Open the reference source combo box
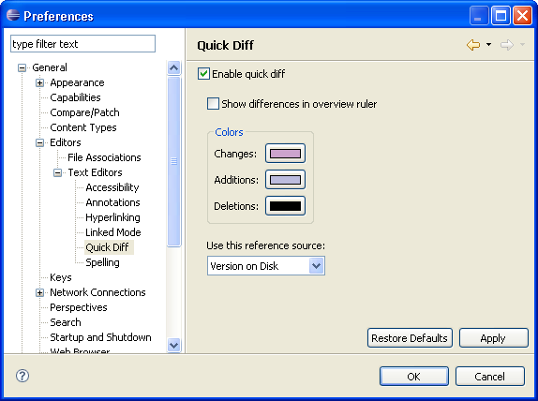The width and height of the screenshot is (538, 401). (x=266, y=266)
